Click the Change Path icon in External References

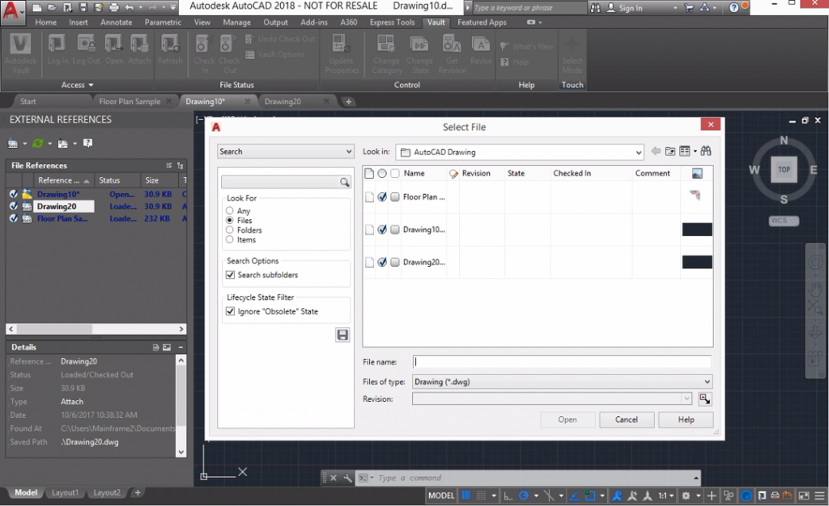point(63,143)
